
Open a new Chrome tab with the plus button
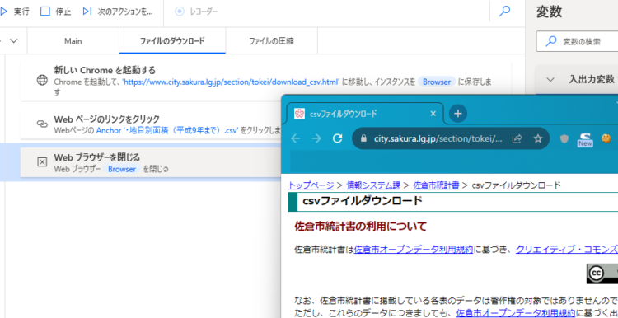pyautogui.click(x=458, y=114)
